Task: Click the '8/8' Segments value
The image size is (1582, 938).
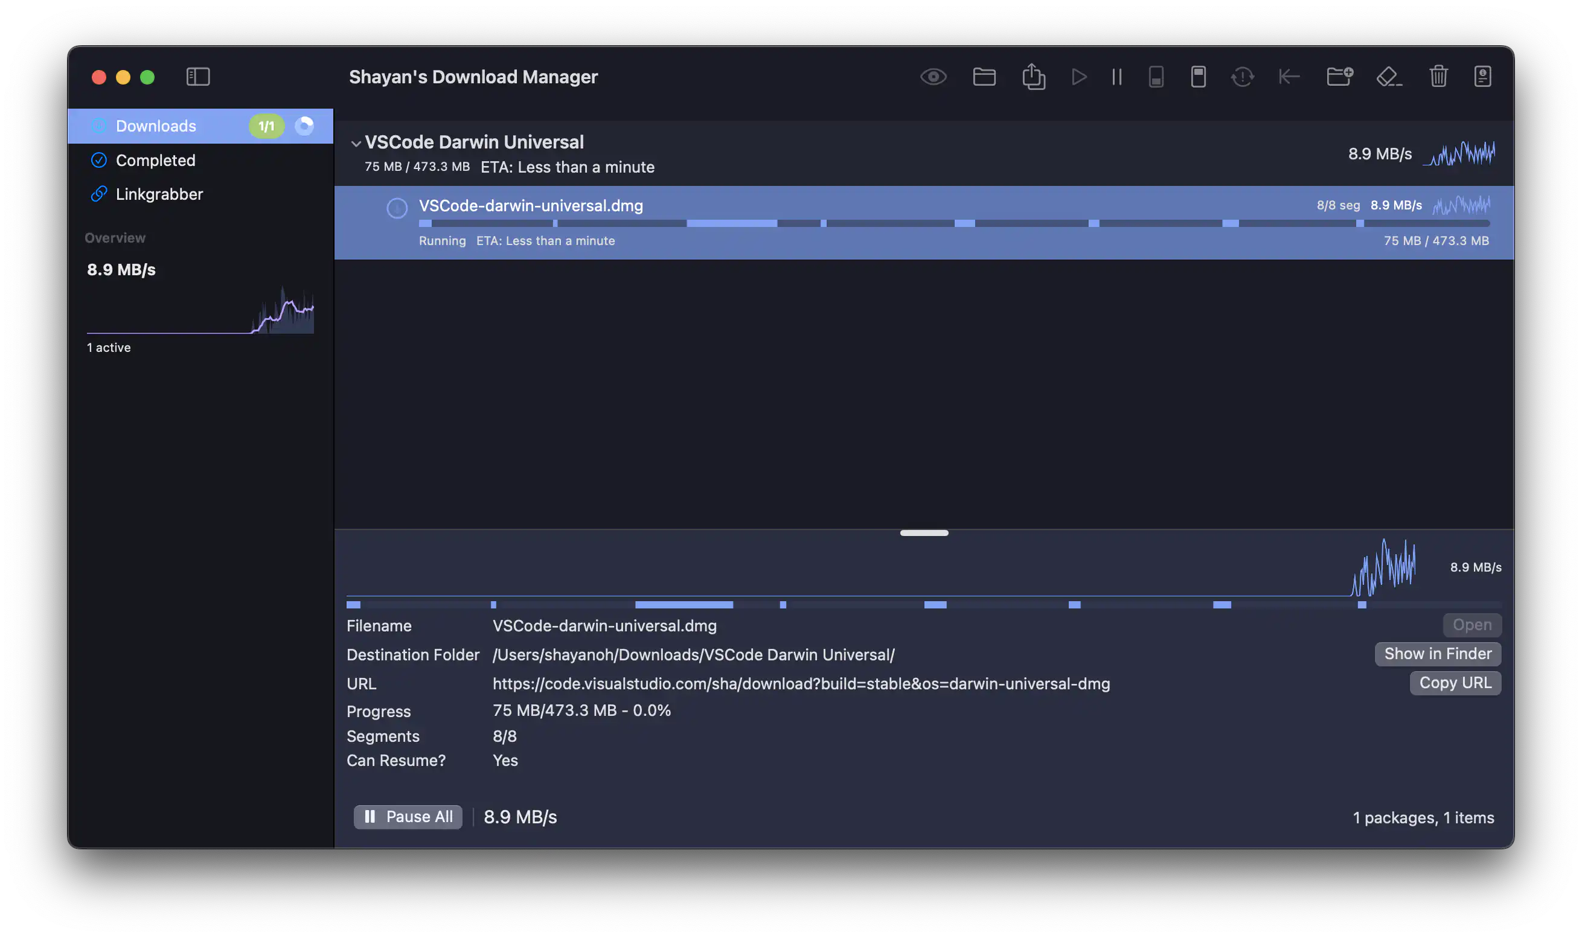Action: point(505,736)
